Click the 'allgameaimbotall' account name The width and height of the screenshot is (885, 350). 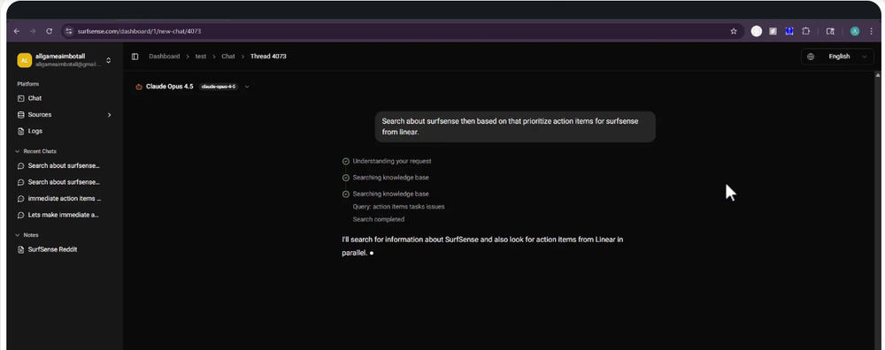coord(60,57)
